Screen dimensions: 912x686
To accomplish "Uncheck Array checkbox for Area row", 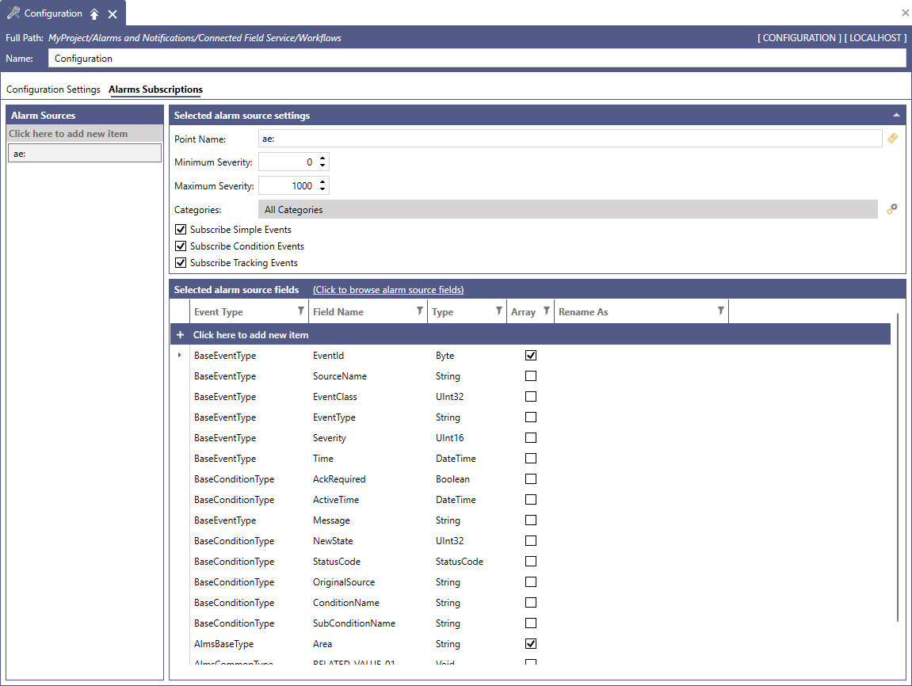I will point(530,643).
